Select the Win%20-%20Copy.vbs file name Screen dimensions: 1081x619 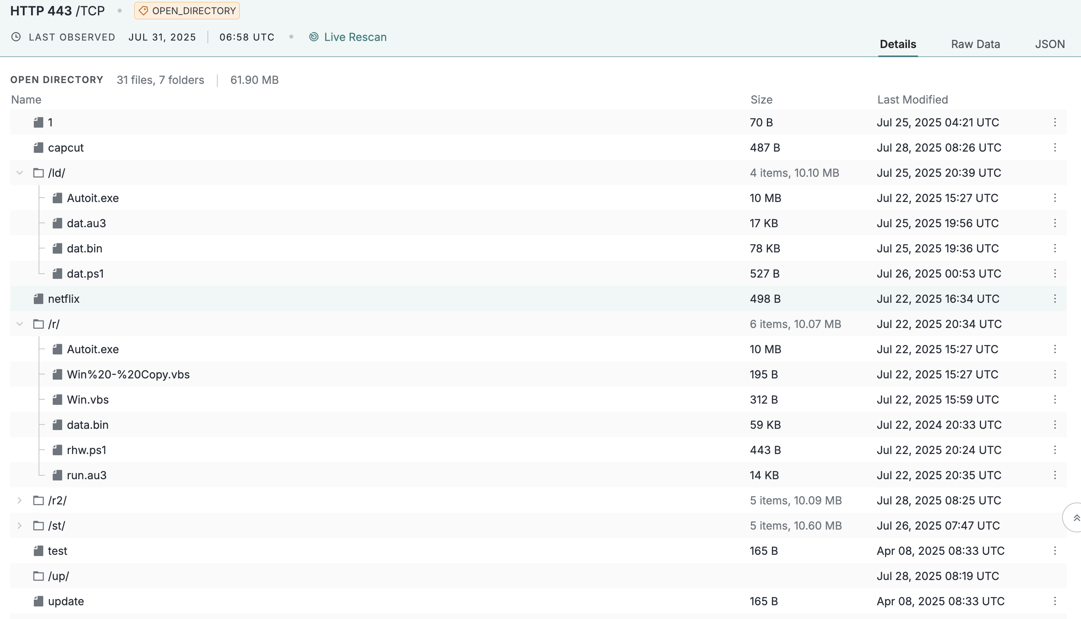tap(128, 374)
